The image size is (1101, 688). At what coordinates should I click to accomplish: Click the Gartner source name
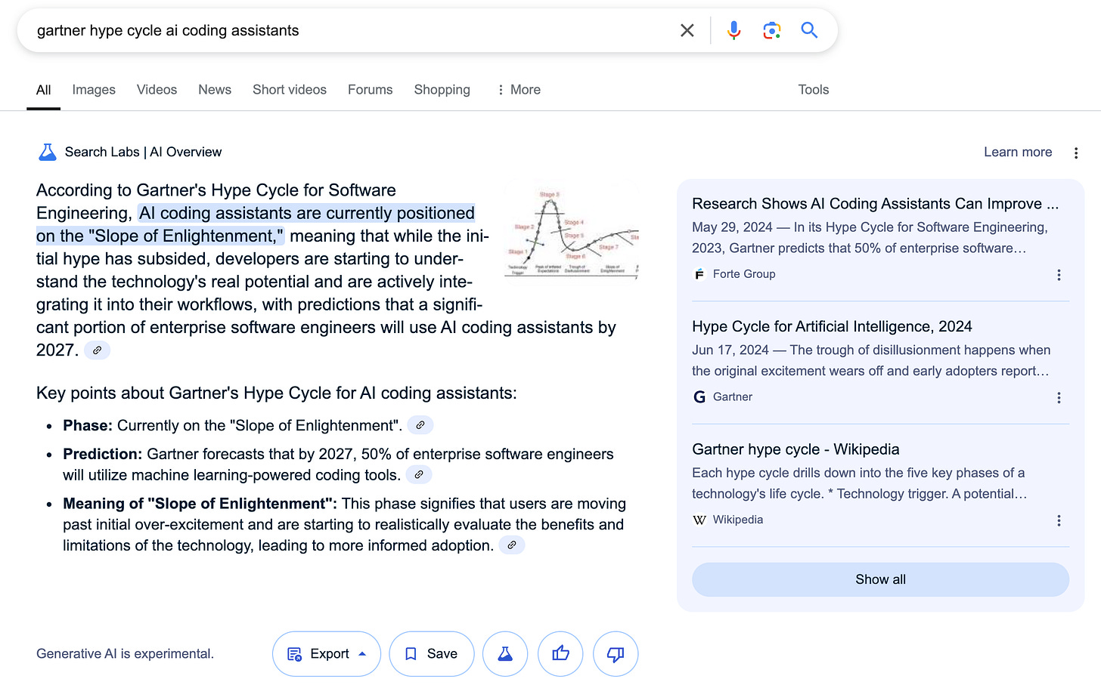[x=732, y=396]
